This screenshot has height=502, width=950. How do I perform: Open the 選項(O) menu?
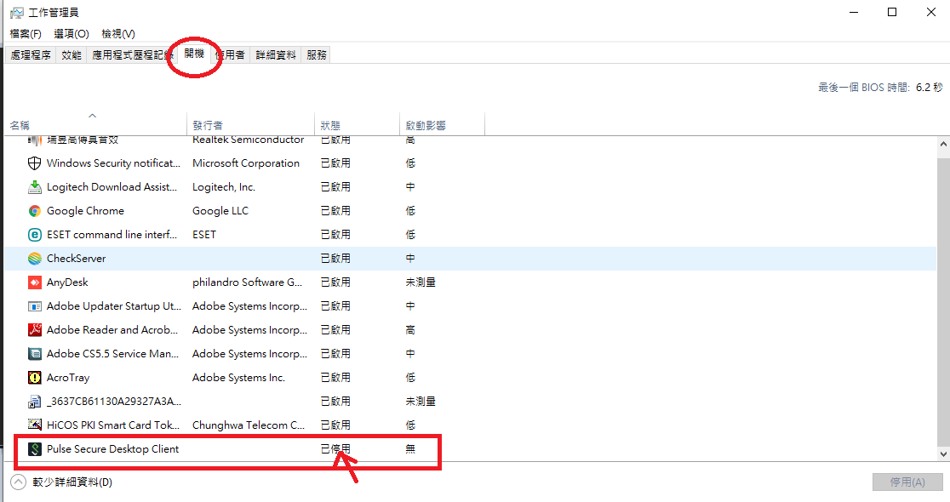71,34
